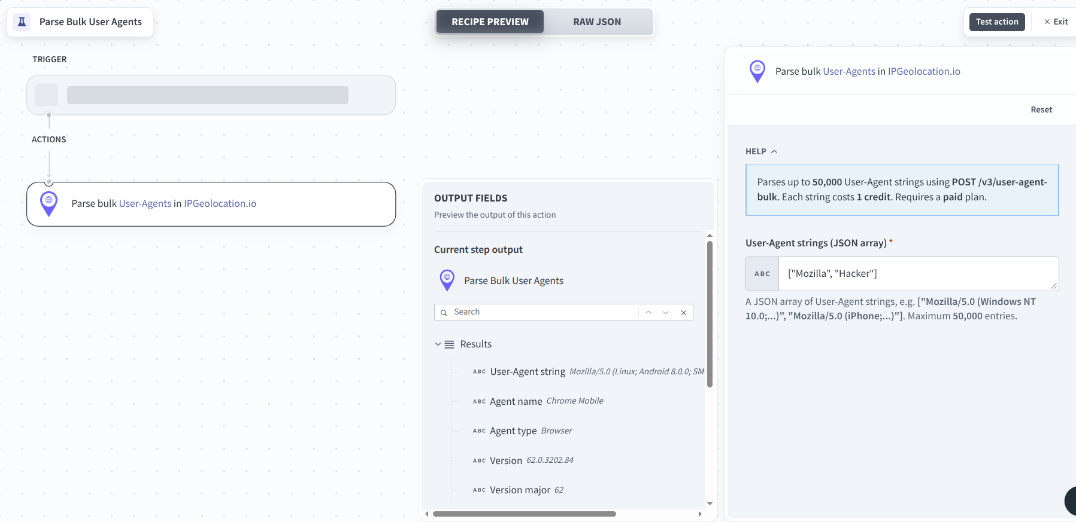
Task: Click the IPGeolocation pin icon in right panel header
Action: pos(757,72)
